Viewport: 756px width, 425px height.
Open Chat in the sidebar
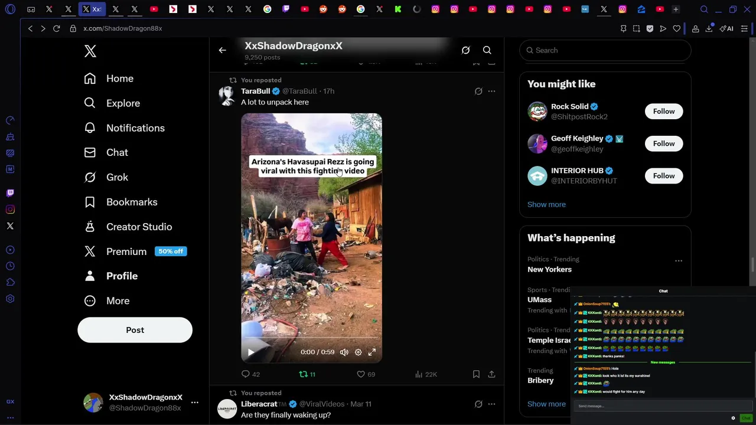click(x=106, y=152)
